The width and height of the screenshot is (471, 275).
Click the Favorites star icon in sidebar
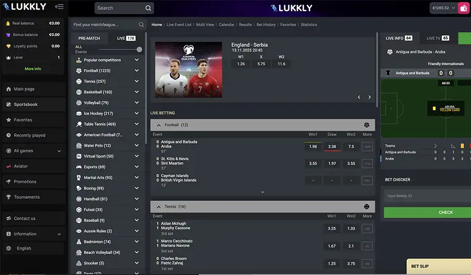pos(8,120)
